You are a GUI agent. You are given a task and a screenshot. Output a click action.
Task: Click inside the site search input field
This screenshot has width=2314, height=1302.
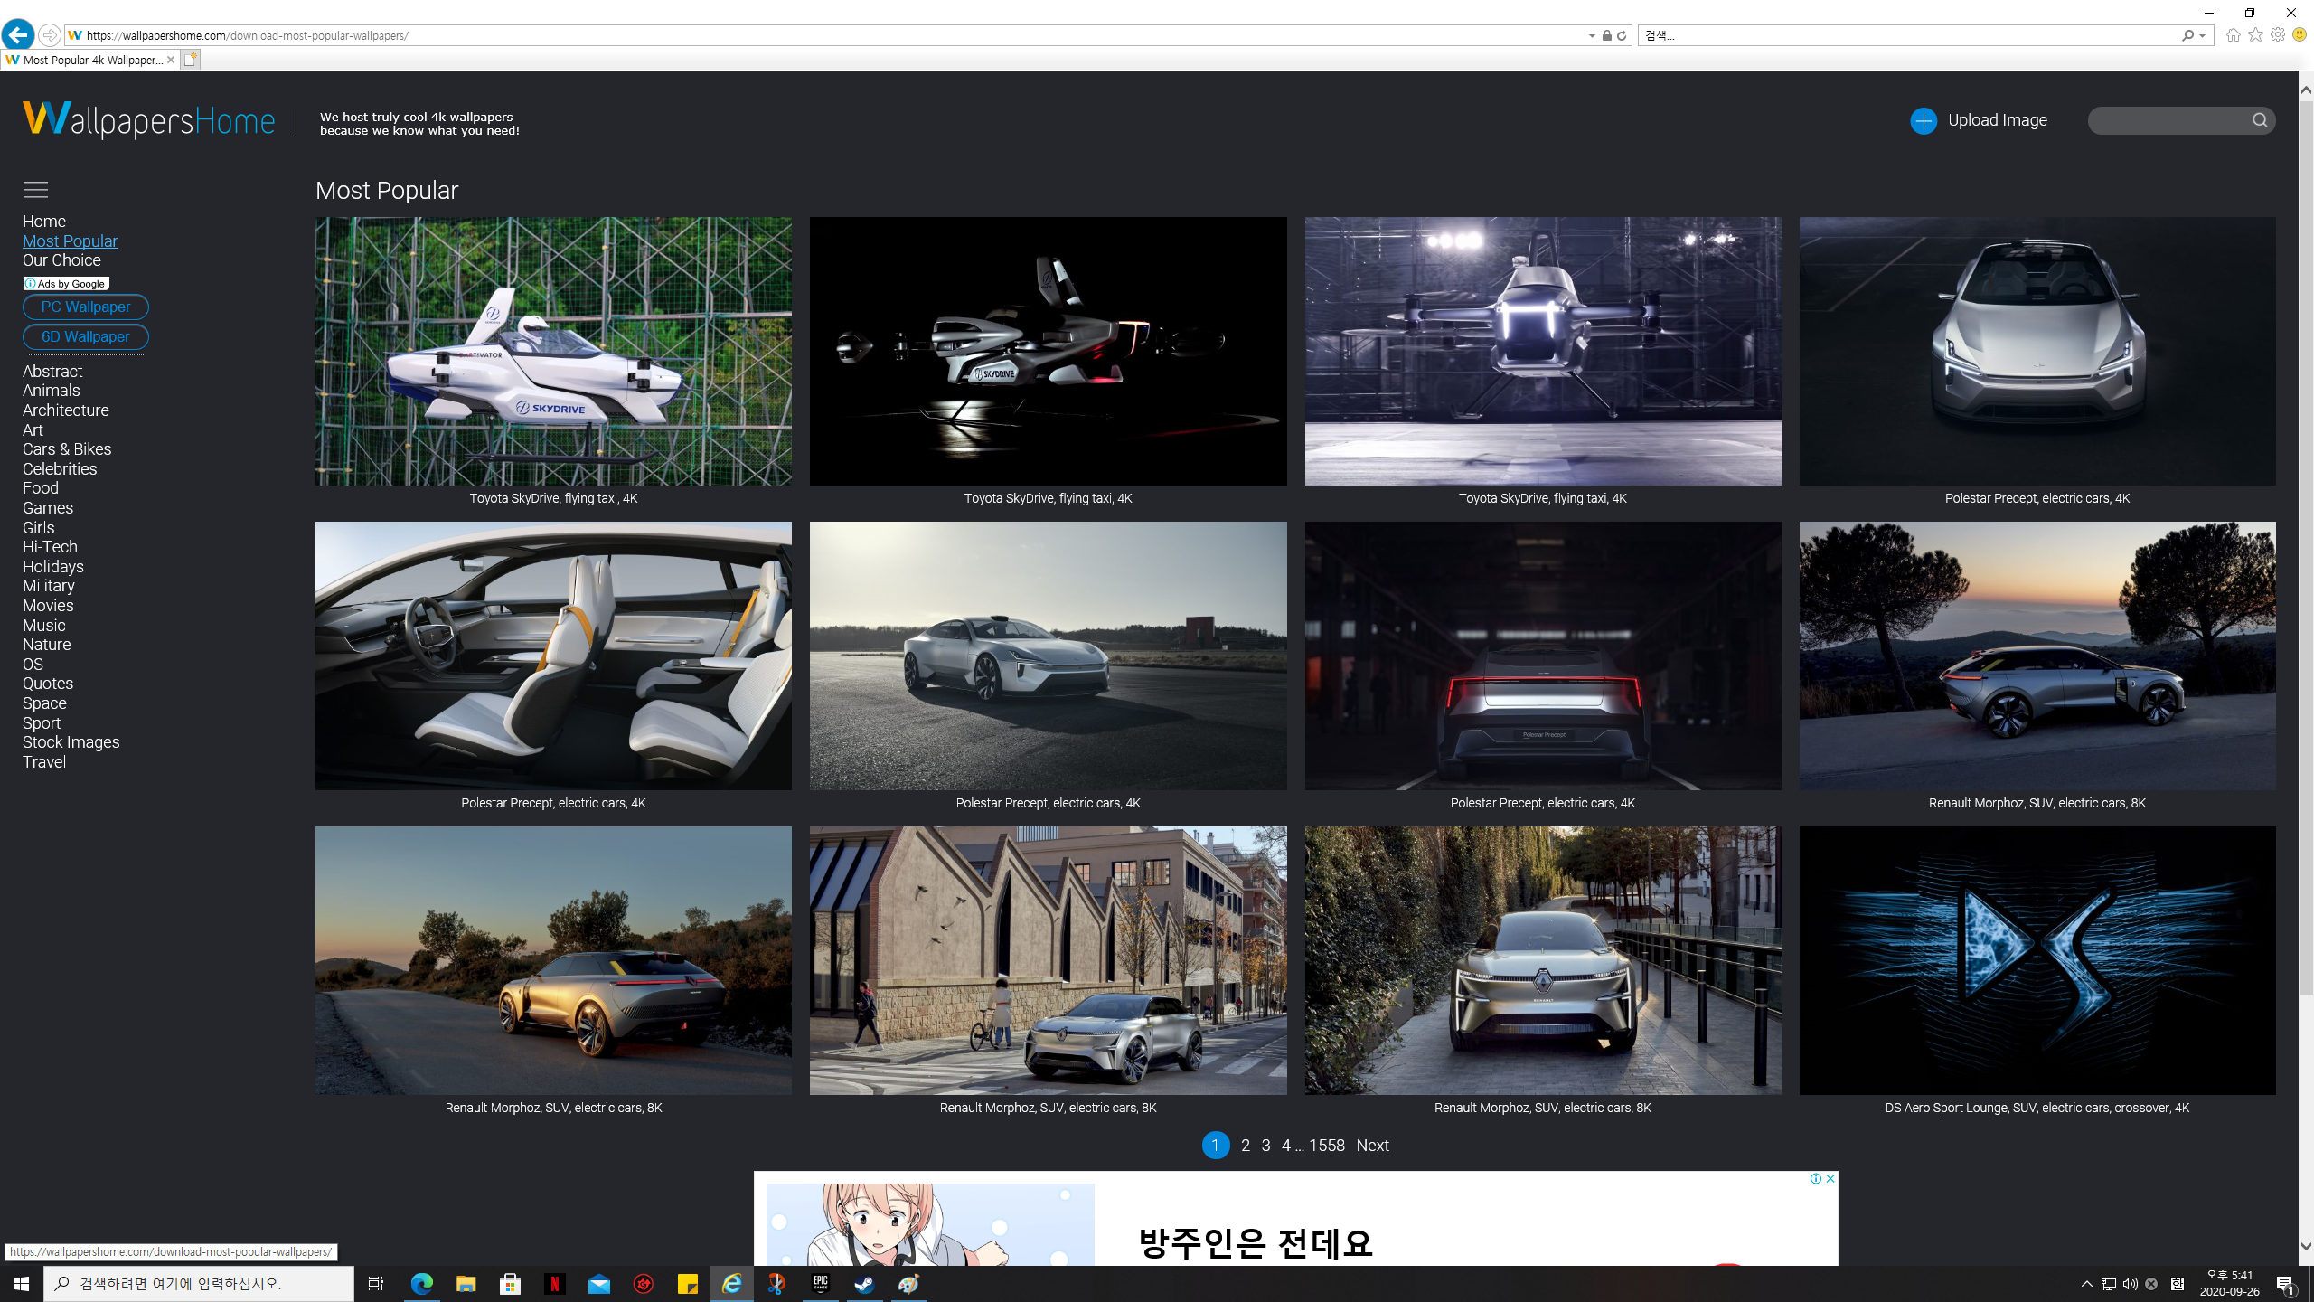coord(2169,120)
